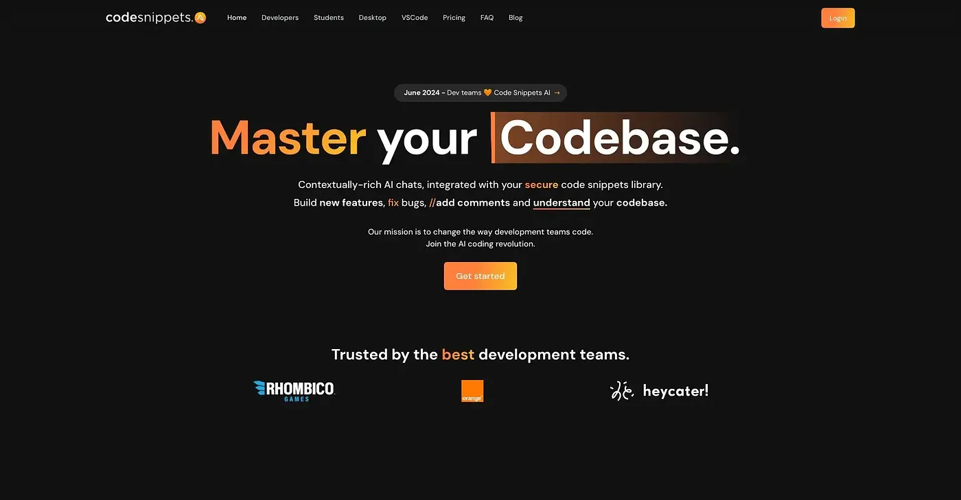Screen dimensions: 961x500
Task: Go to the Developers page
Action: click(x=280, y=18)
